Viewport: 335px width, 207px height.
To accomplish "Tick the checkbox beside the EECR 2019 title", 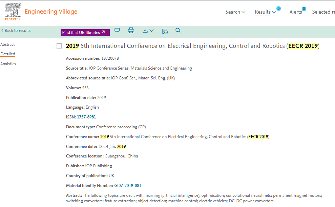I will (59, 46).
